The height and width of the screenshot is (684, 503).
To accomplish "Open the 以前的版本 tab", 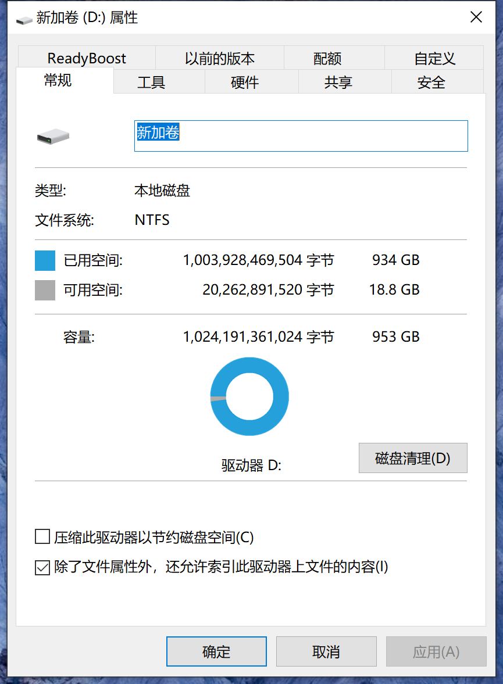I will 220,58.
